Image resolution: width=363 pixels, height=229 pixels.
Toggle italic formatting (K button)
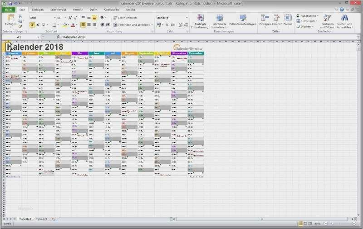tap(38, 25)
